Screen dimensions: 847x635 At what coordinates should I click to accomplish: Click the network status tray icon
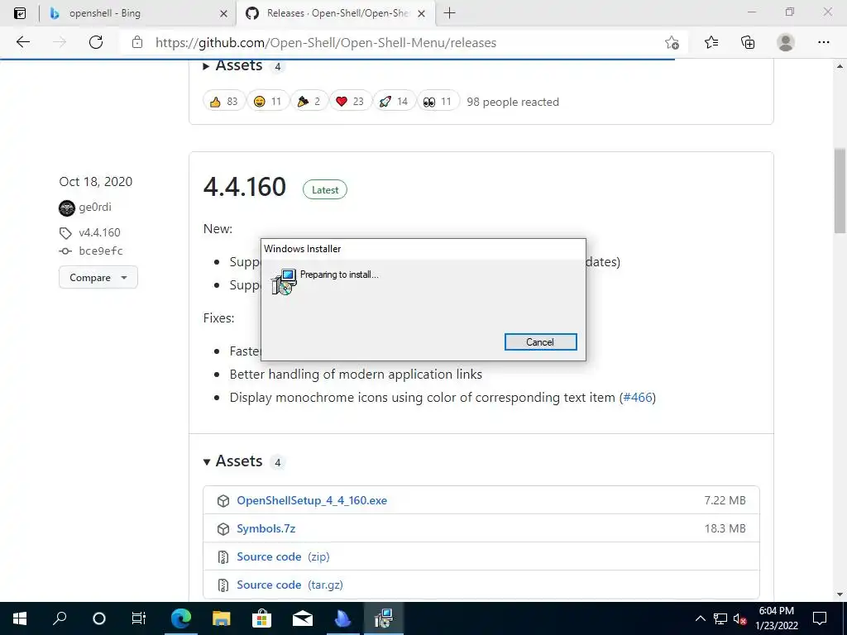[x=720, y=618]
